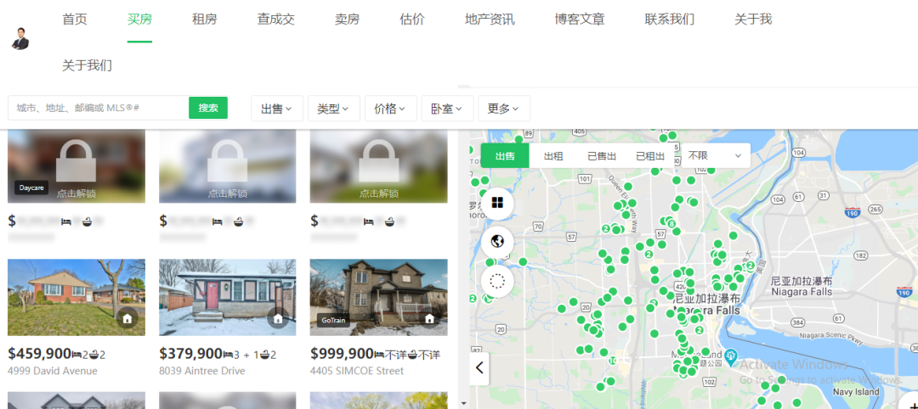
Task: Unlock the second locked listing padlock
Action: pos(227,160)
